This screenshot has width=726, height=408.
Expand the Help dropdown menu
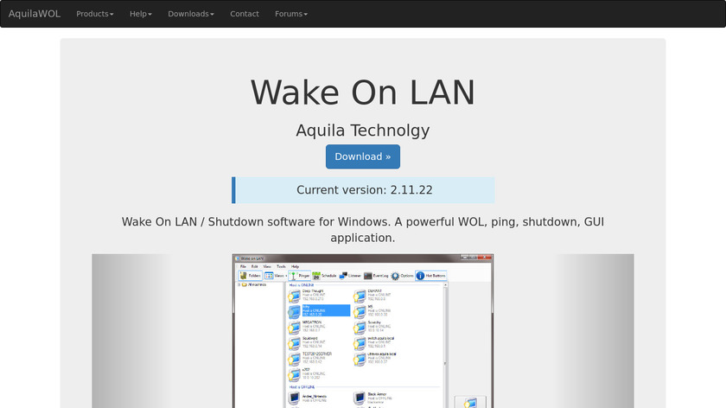click(x=141, y=14)
